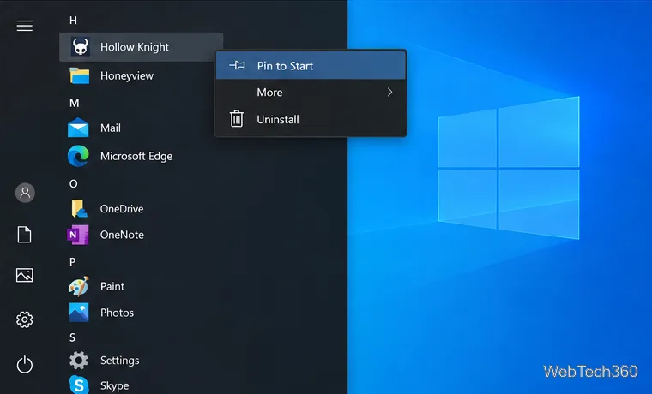Image resolution: width=652 pixels, height=394 pixels.
Task: Click the OneNote text label
Action: (x=122, y=235)
